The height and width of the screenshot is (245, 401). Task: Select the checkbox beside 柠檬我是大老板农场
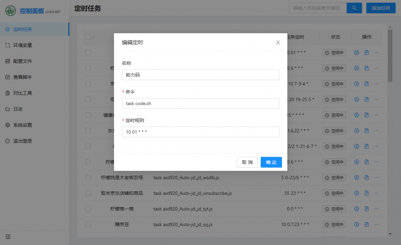click(x=88, y=178)
